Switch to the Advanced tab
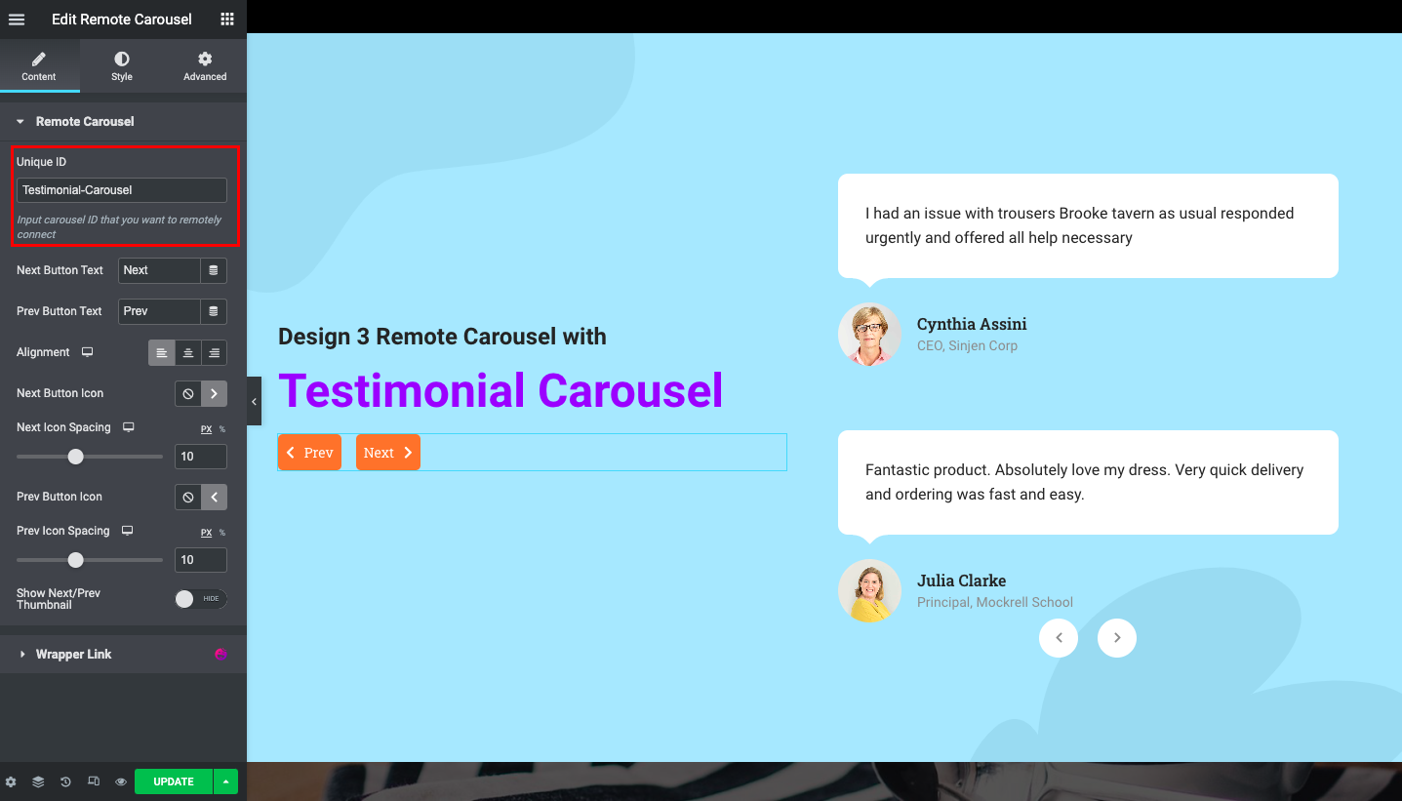The image size is (1402, 801). 204,65
